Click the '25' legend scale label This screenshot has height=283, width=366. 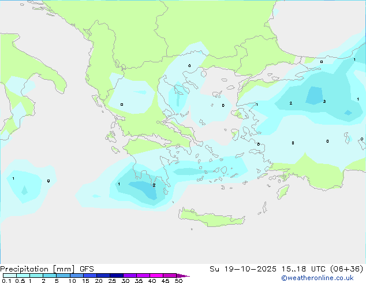click(112, 281)
